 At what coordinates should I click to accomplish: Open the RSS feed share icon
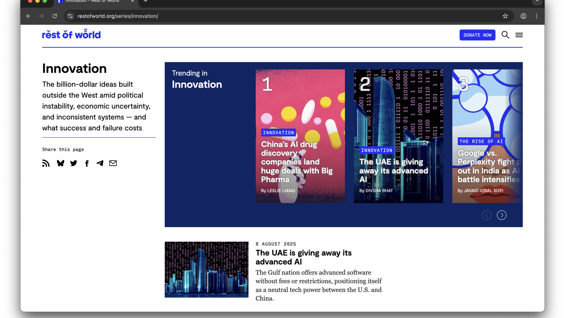click(46, 163)
